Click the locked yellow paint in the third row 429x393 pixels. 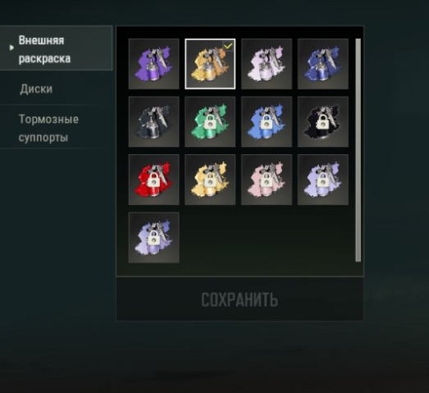(210, 180)
